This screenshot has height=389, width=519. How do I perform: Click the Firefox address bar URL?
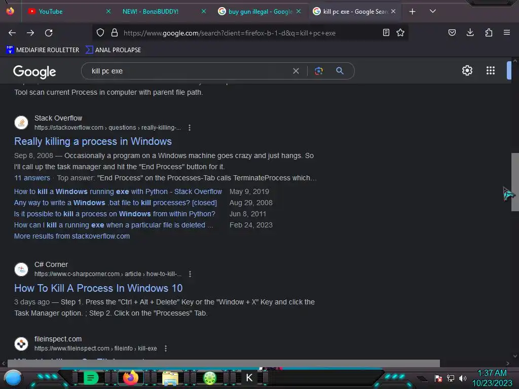click(x=230, y=33)
